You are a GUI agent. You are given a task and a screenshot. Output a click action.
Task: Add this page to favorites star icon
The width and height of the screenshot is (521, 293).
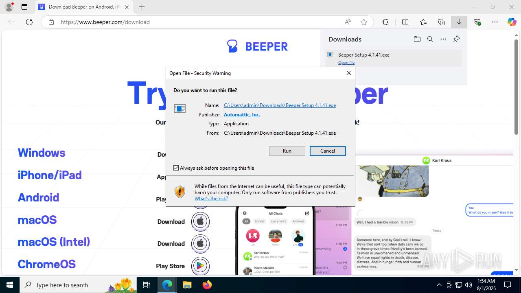364,22
